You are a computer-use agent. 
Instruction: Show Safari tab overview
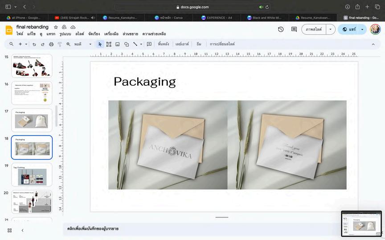(377, 7)
